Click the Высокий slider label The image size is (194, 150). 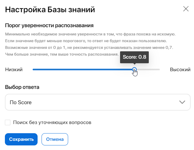pyautogui.click(x=180, y=70)
